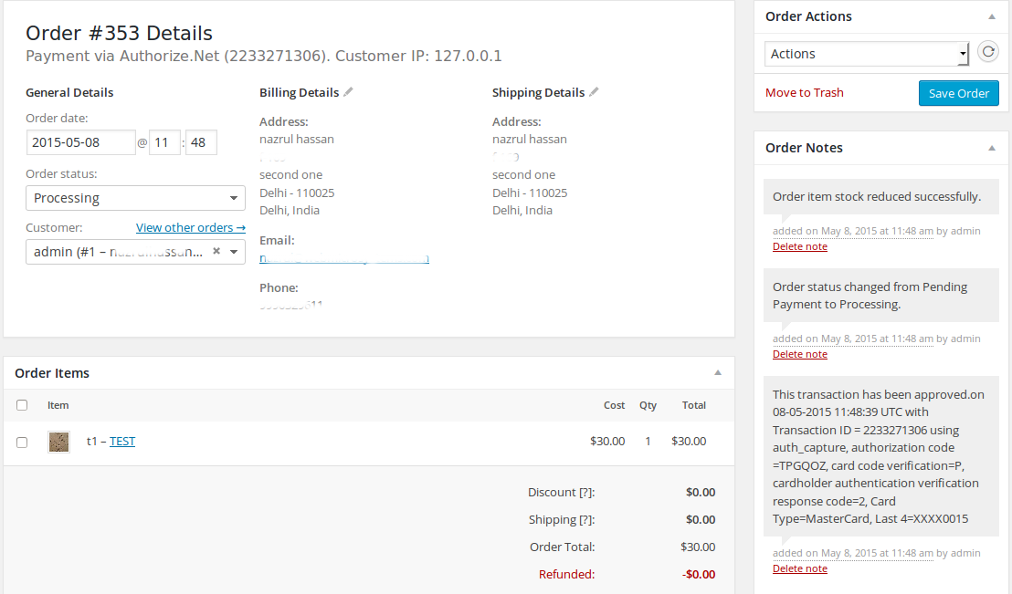Open View other orders link
The height and width of the screenshot is (594, 1012).
click(190, 228)
